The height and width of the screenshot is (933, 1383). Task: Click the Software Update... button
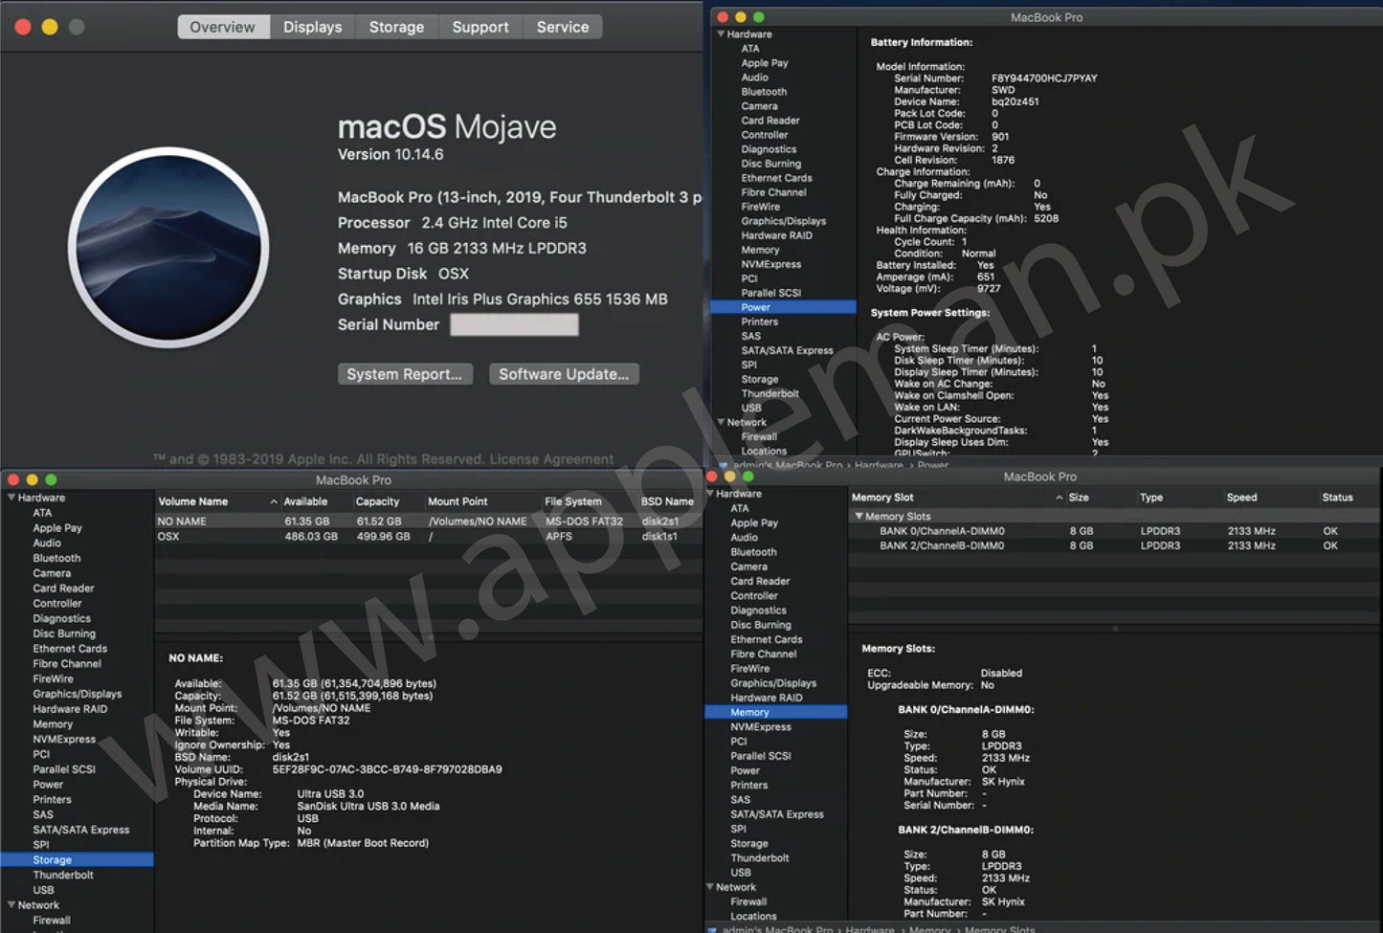tap(564, 374)
